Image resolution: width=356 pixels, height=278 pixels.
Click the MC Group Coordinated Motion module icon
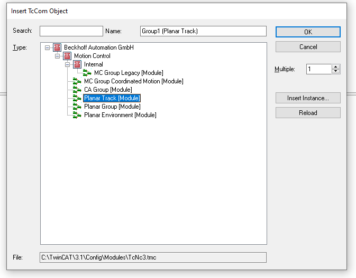[77, 81]
